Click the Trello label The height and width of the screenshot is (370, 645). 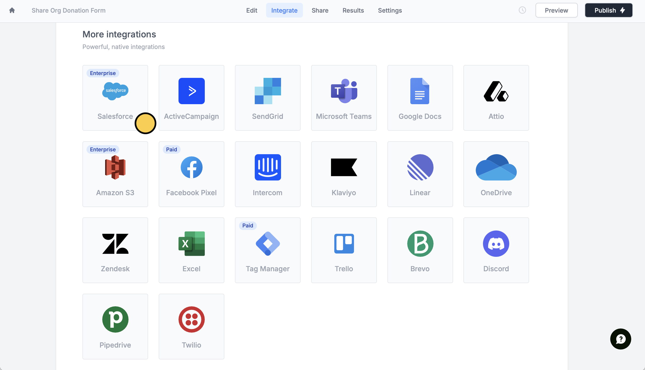pos(344,269)
